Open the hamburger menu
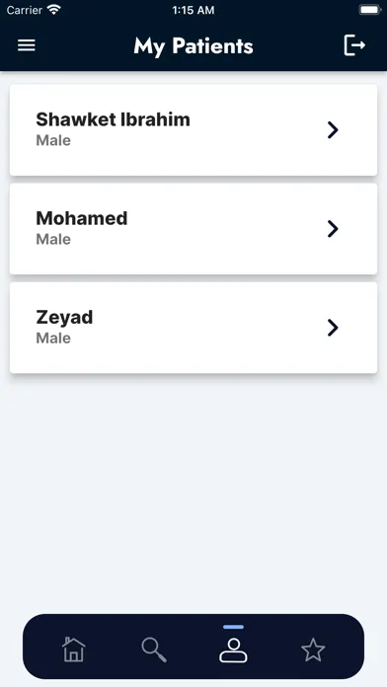The width and height of the screenshot is (387, 687). point(27,45)
